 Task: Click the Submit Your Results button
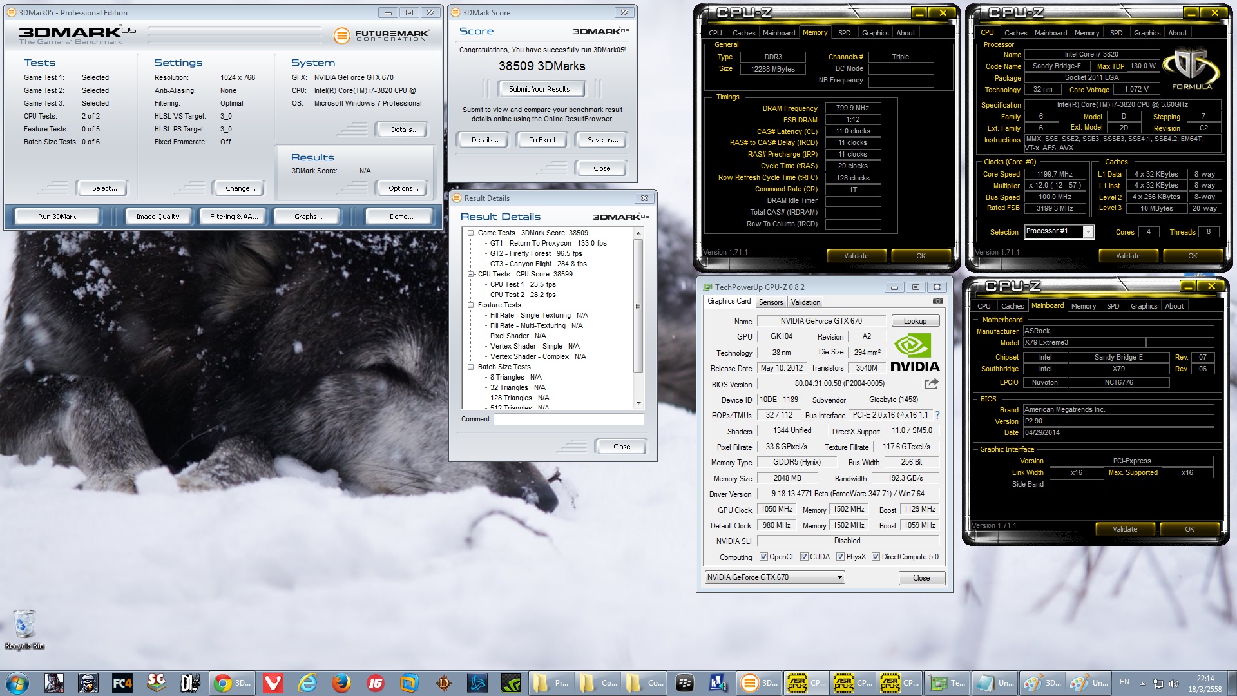[x=541, y=89]
